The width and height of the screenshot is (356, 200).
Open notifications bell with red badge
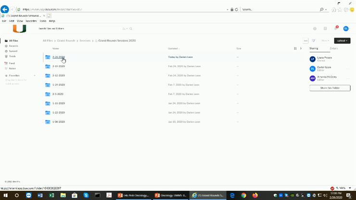click(x=336, y=28)
